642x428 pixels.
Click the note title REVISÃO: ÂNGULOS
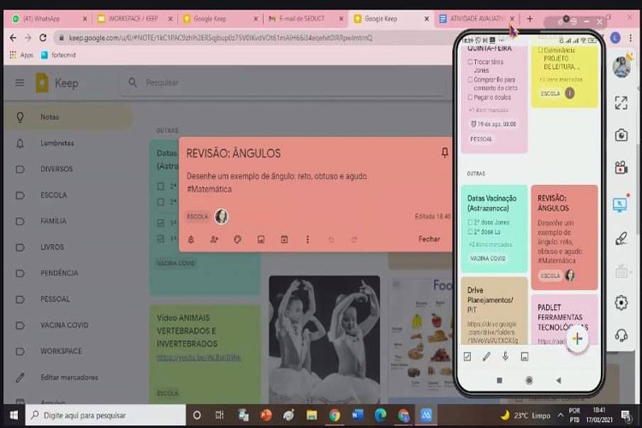click(x=234, y=153)
